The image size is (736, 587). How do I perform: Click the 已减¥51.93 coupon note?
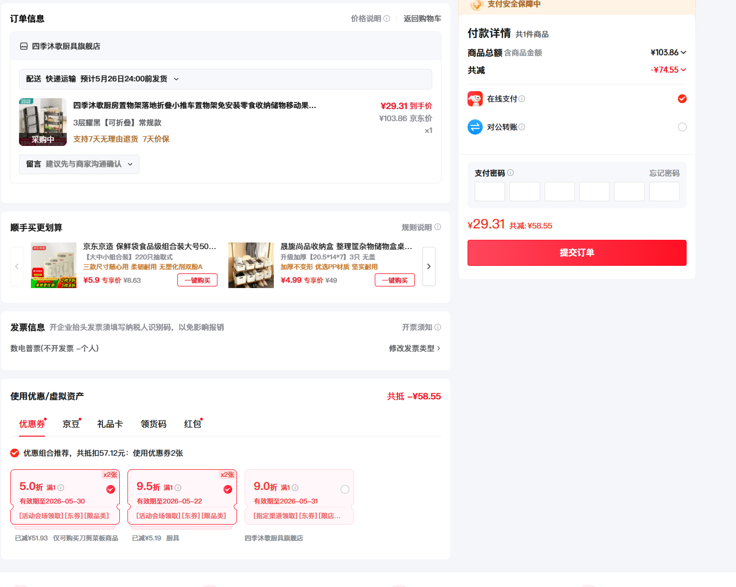(x=31, y=538)
